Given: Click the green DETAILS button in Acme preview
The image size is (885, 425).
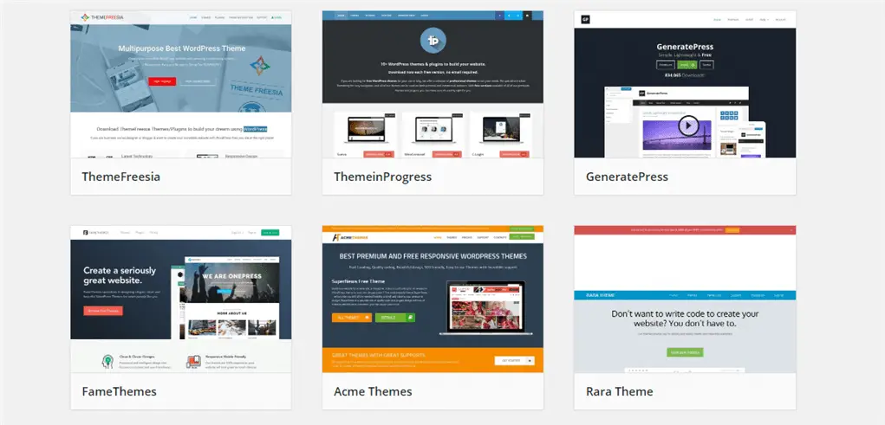Looking at the screenshot, I should [x=395, y=318].
